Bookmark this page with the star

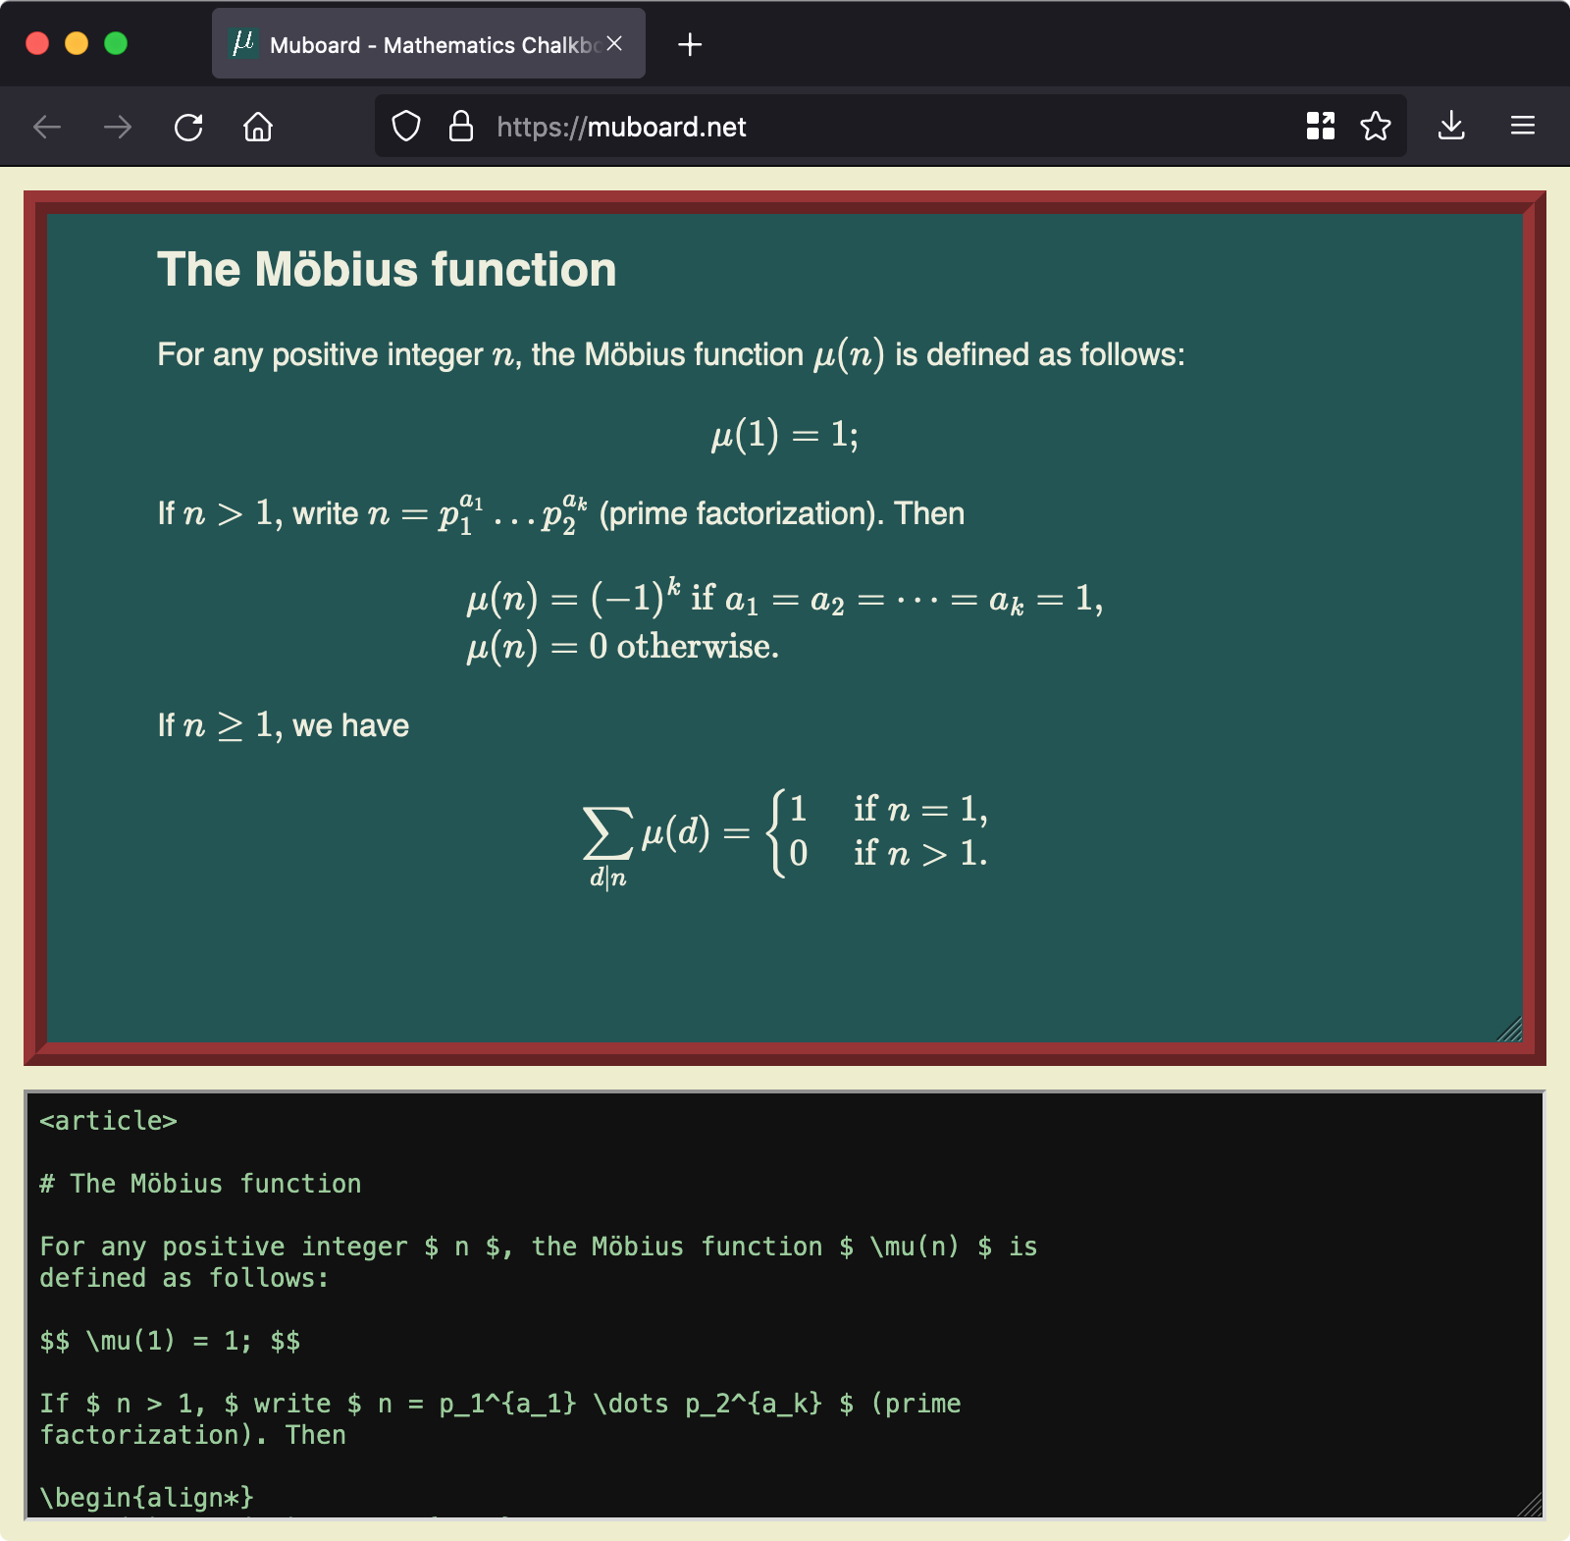point(1376,126)
